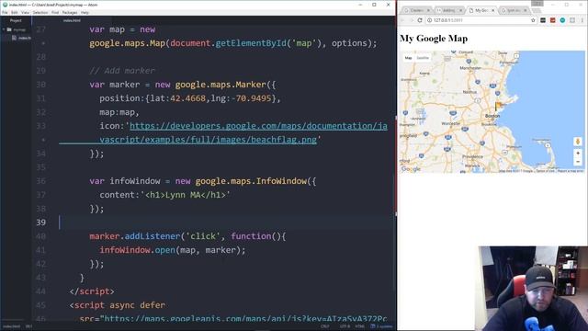Screen dimensions: 588x331
Task: Click the 'Lynn MA' content string
Action: [x=183, y=195]
